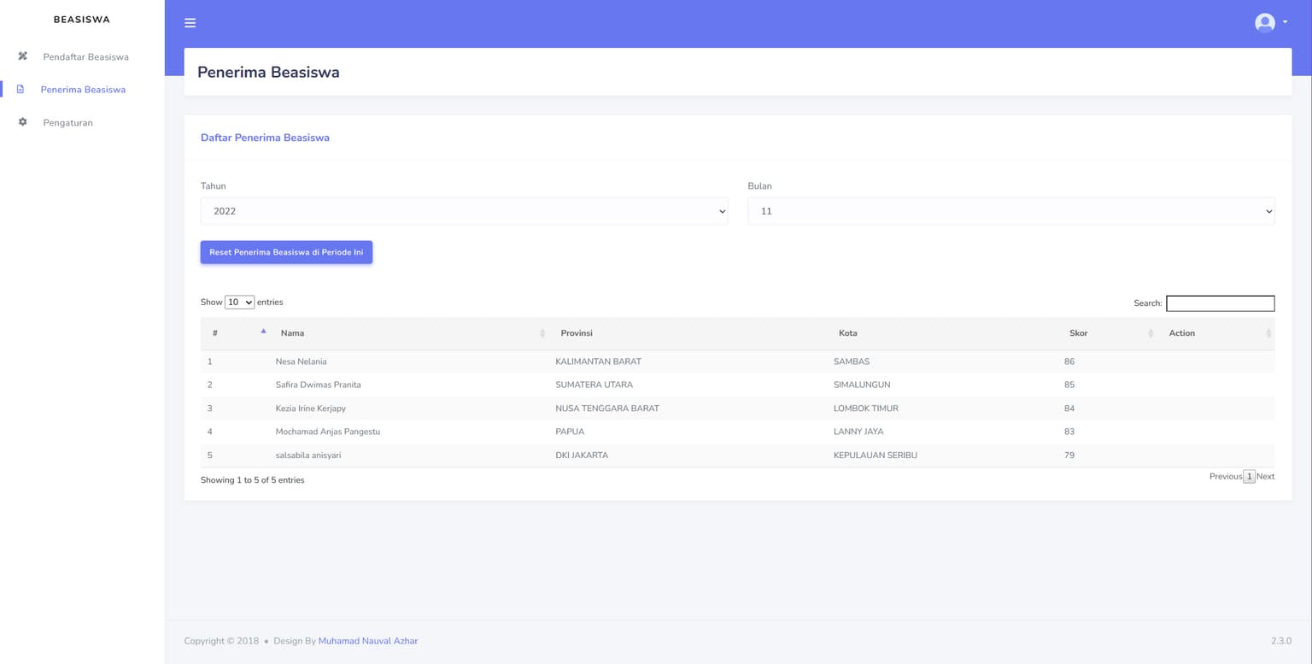This screenshot has width=1312, height=664.
Task: Follow the Muhamad Nauval Azhar link
Action: coord(367,641)
